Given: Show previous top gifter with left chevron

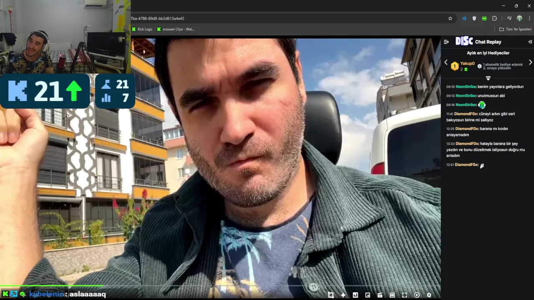Looking at the screenshot, I should point(446,62).
